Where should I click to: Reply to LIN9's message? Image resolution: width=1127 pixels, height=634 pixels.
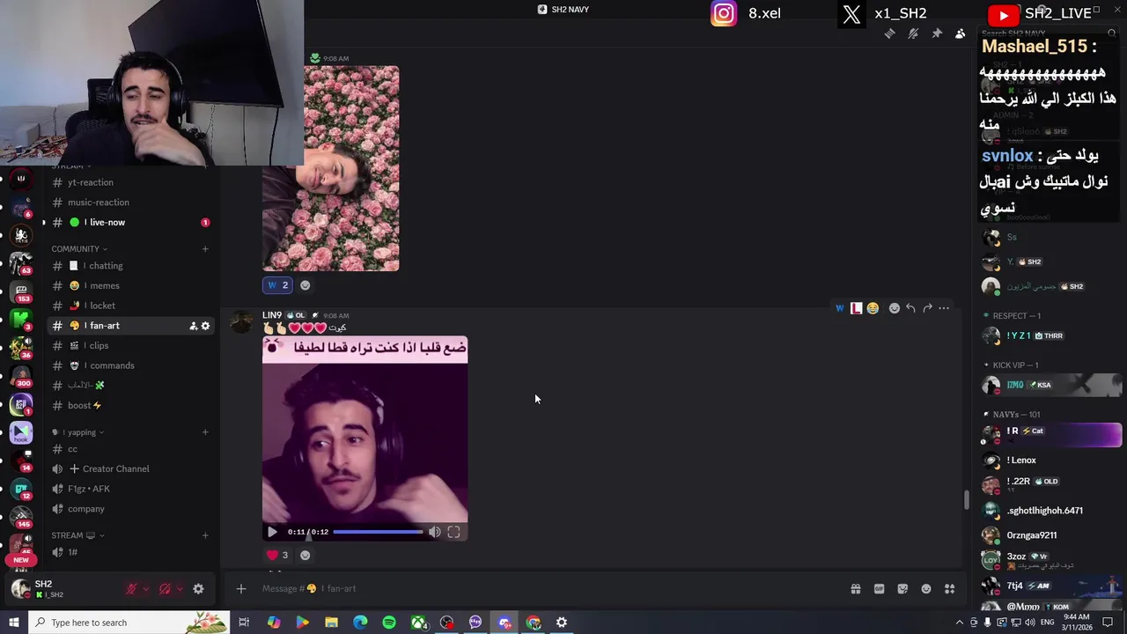coord(910,308)
